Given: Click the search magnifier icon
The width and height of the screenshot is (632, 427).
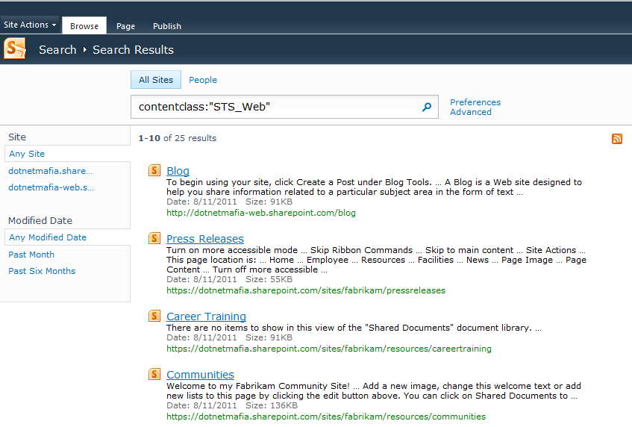Looking at the screenshot, I should coord(427,107).
